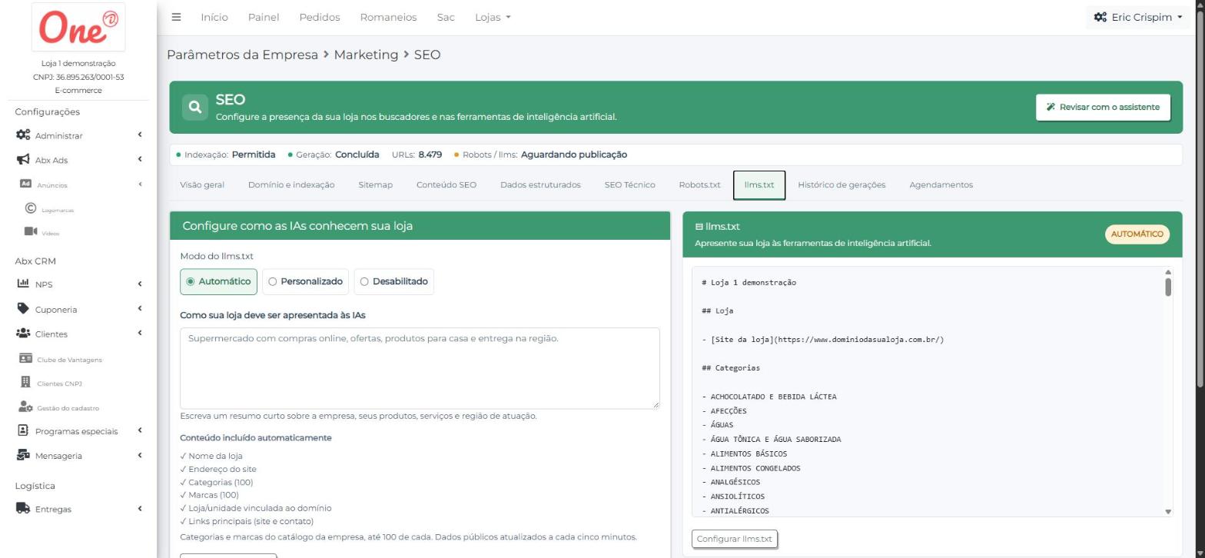Click the Anúncios Ad icon
The image size is (1205, 558).
pyautogui.click(x=25, y=184)
